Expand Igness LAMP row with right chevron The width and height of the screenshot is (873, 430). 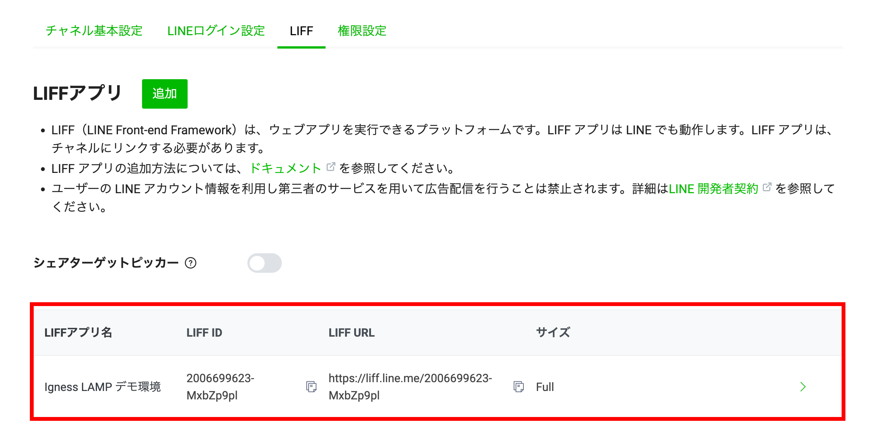pos(803,387)
